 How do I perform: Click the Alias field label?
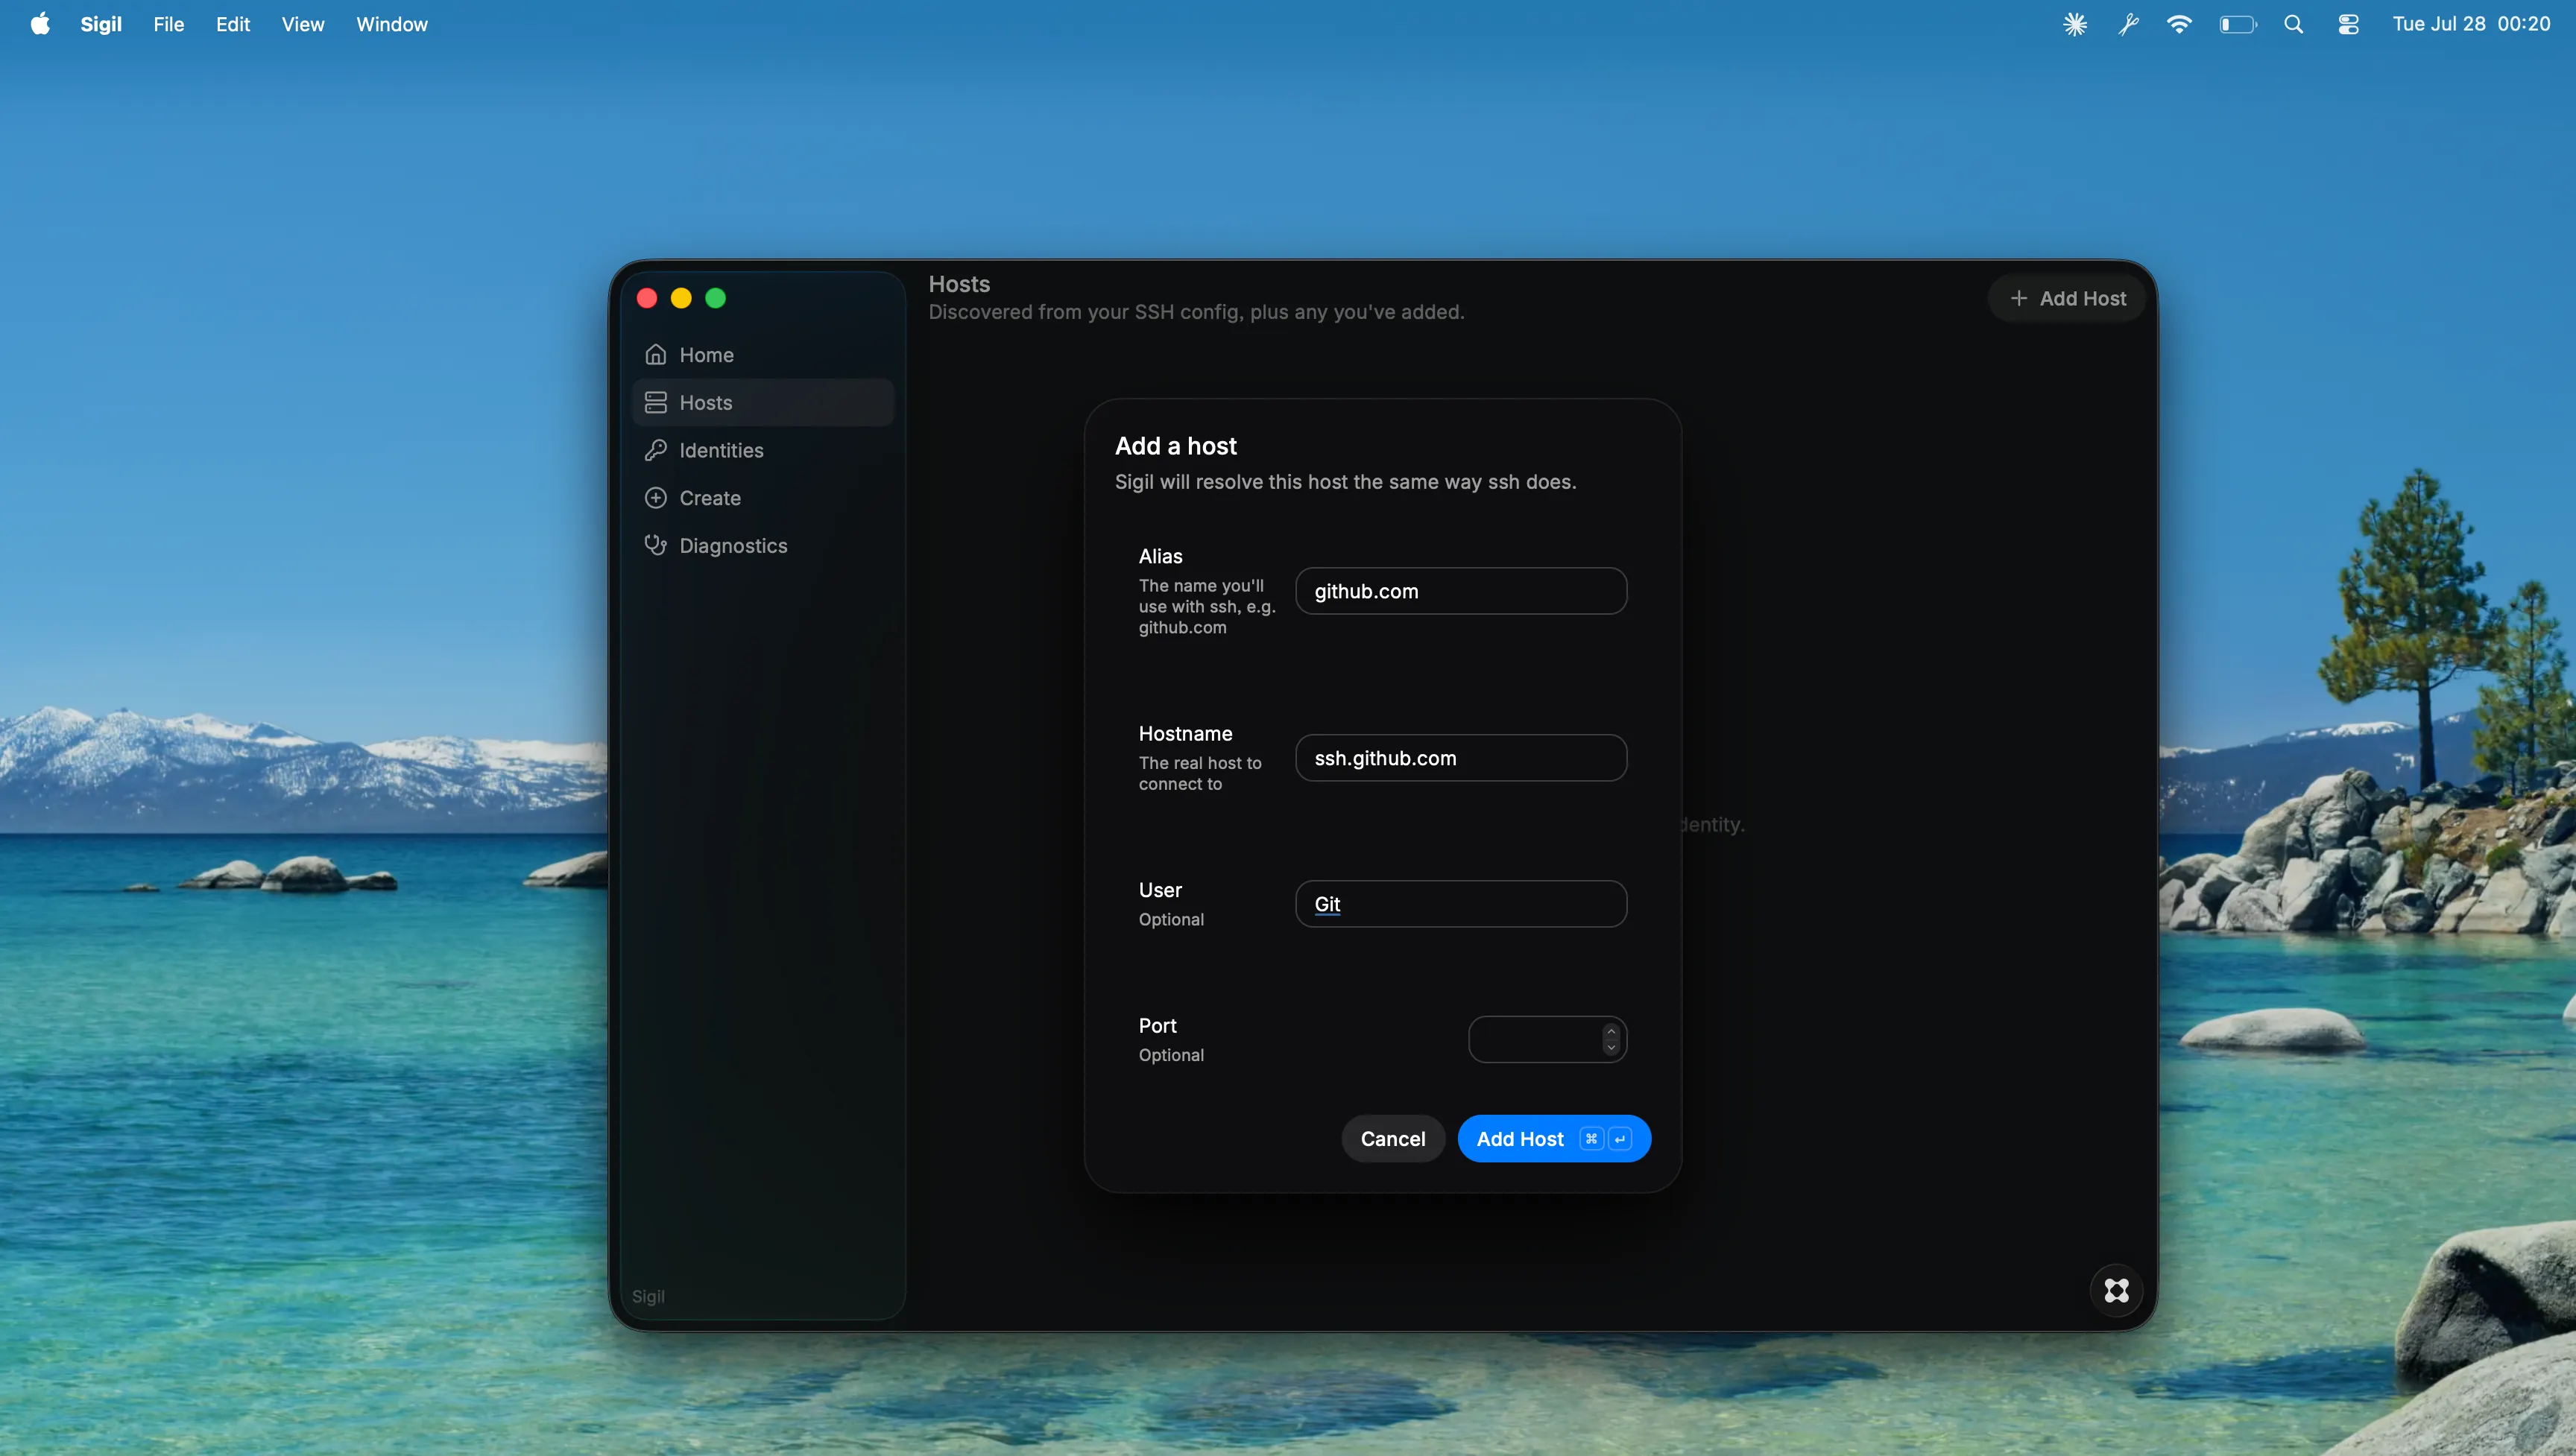click(x=1160, y=556)
